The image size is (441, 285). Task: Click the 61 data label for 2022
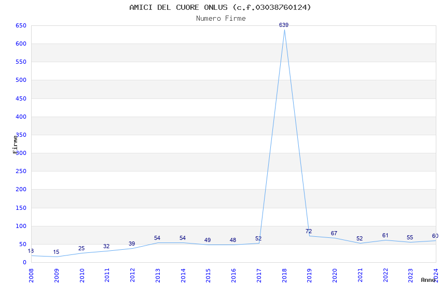[x=385, y=235]
